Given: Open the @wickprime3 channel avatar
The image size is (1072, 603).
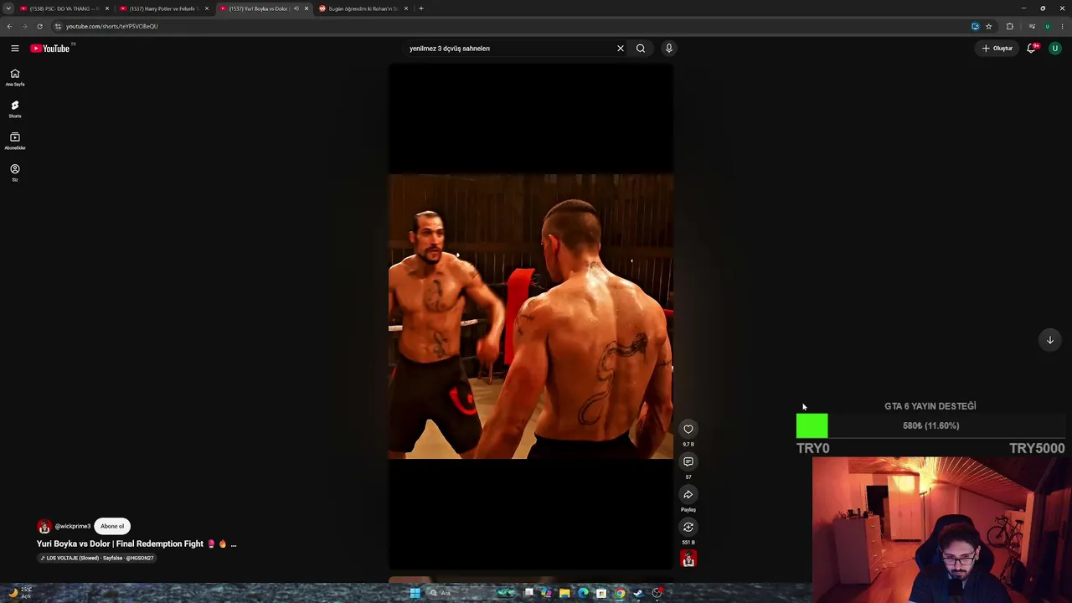Looking at the screenshot, I should [44, 527].
